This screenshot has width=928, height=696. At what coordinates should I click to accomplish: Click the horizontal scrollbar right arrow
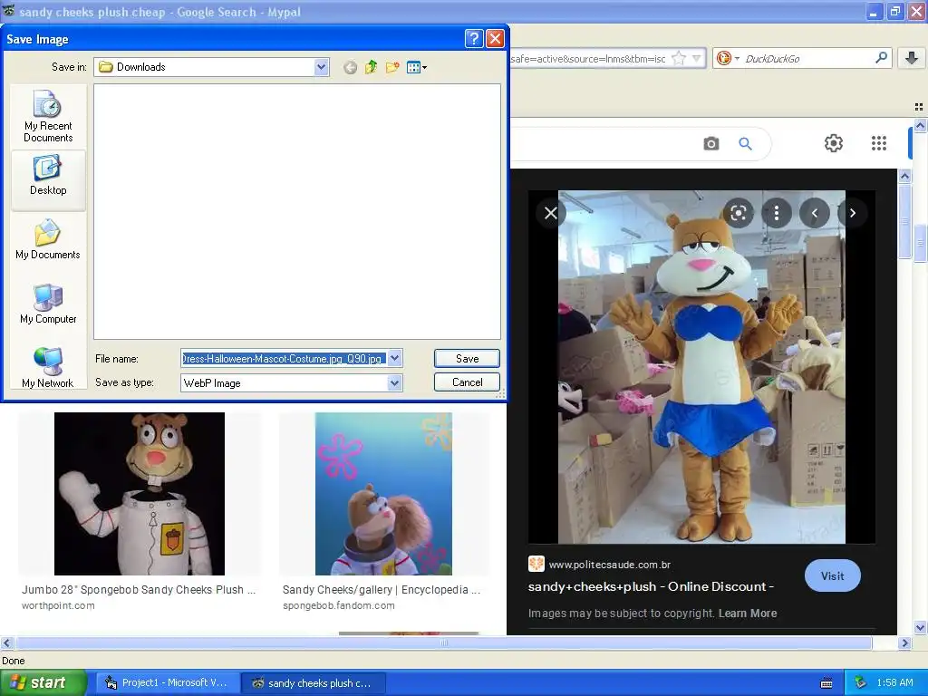click(904, 643)
